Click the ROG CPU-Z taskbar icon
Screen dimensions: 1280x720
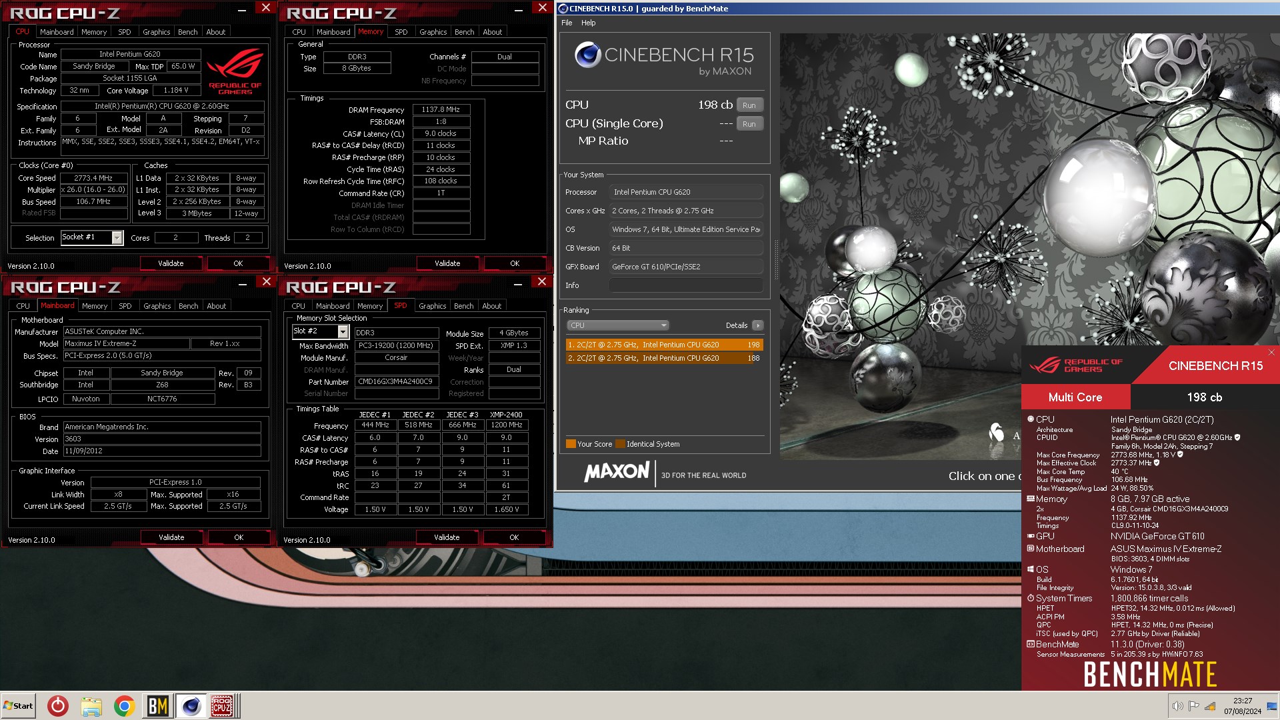click(x=222, y=706)
